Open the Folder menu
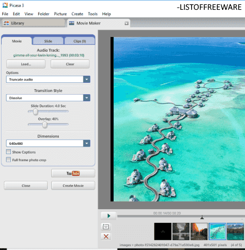The width and height of the screenshot is (245, 250). [44, 14]
